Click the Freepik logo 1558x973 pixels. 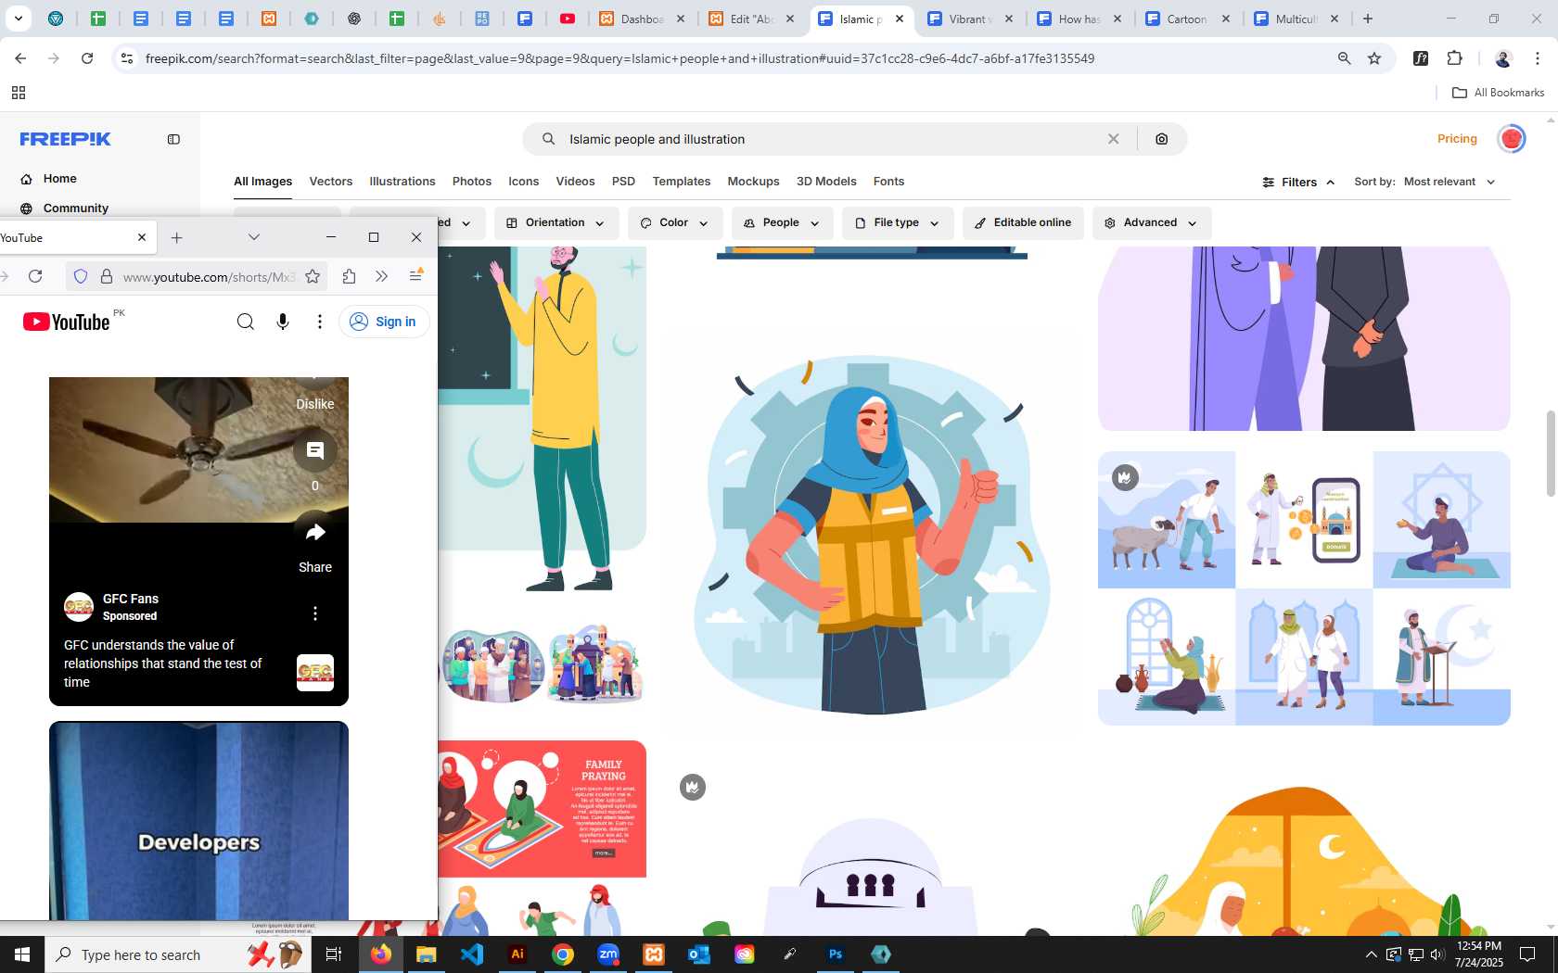(x=66, y=139)
